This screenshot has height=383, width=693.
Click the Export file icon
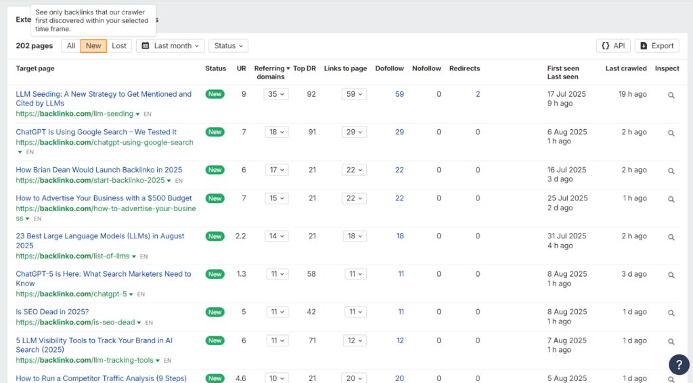[644, 45]
